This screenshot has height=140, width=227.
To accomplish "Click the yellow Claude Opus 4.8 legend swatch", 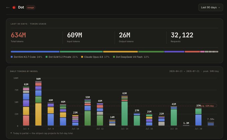I will 82,57.
